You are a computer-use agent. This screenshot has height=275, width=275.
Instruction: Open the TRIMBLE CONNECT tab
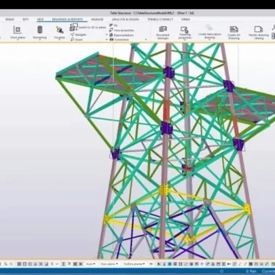[160, 19]
